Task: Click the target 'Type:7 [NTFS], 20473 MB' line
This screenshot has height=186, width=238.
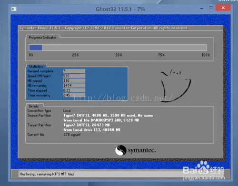Action: 87,125
